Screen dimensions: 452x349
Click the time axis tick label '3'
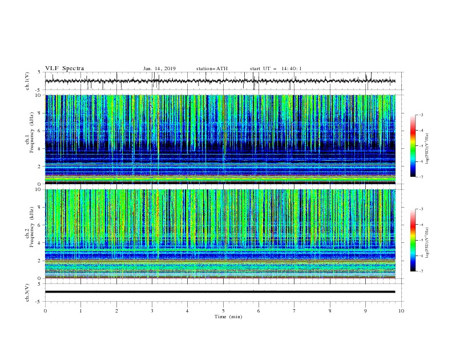152,311
